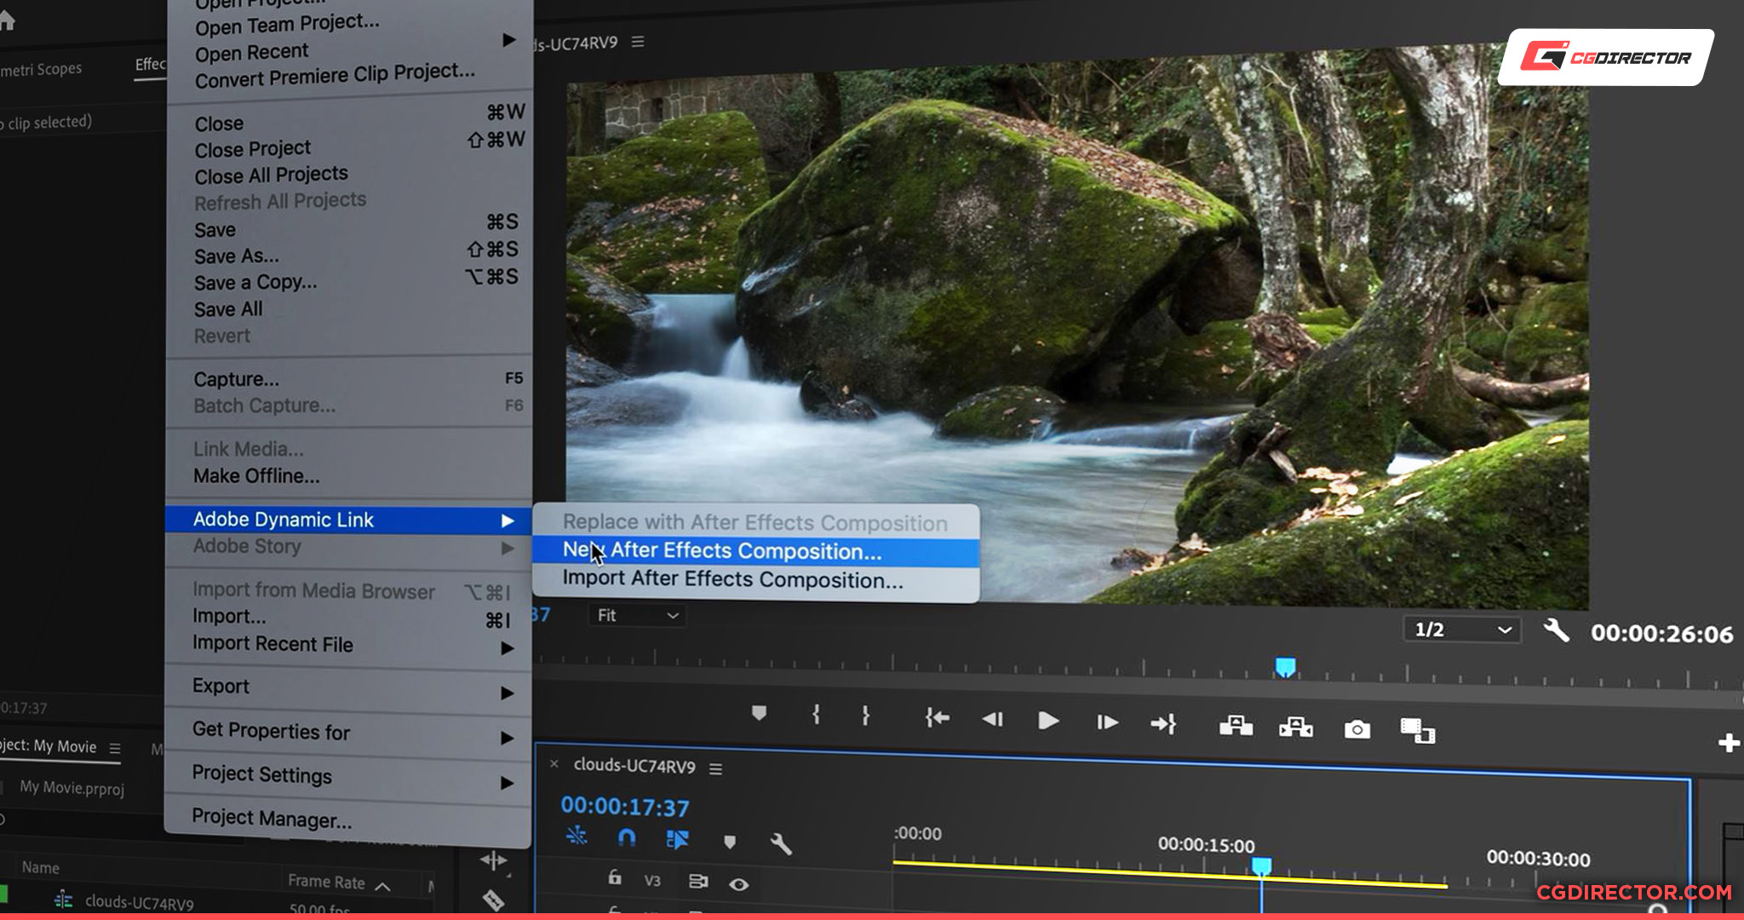Add marker in timeline header

coord(729,842)
